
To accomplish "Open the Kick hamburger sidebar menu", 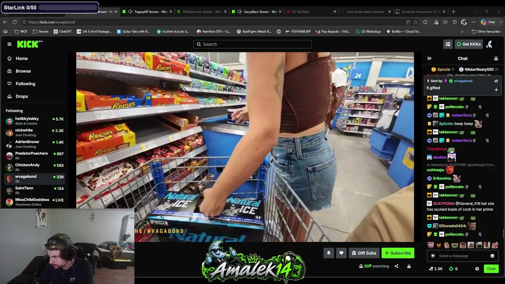I will (9, 44).
